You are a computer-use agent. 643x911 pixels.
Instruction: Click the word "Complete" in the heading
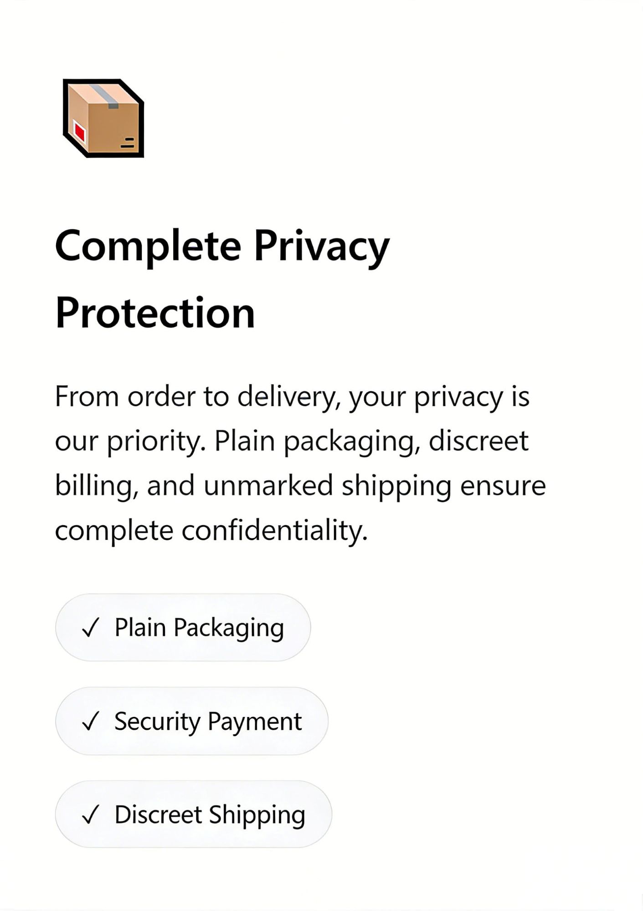pos(148,247)
